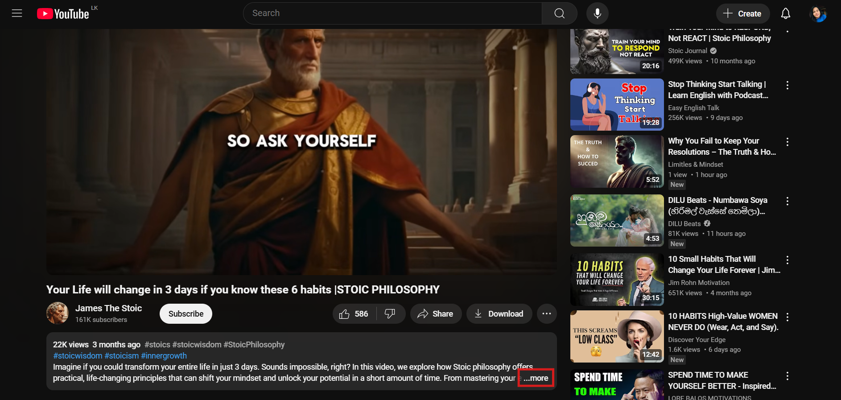Click the 22K views text
Screen dimensions: 841x400
coord(71,345)
